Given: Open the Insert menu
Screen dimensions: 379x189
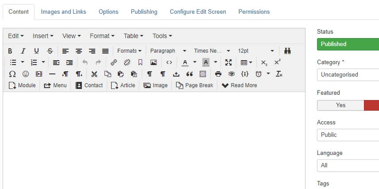Looking at the screenshot, I should (x=43, y=36).
